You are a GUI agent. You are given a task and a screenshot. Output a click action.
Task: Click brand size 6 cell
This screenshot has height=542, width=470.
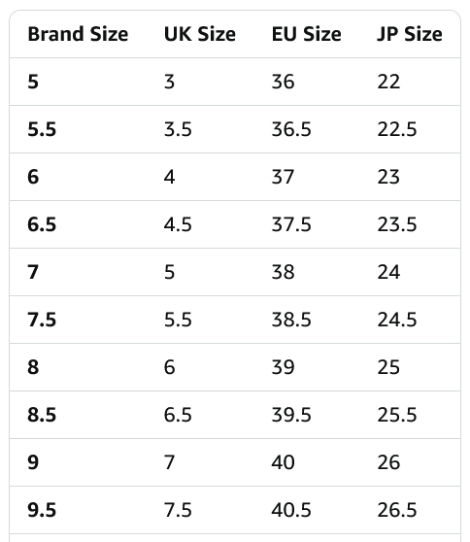coord(33,177)
